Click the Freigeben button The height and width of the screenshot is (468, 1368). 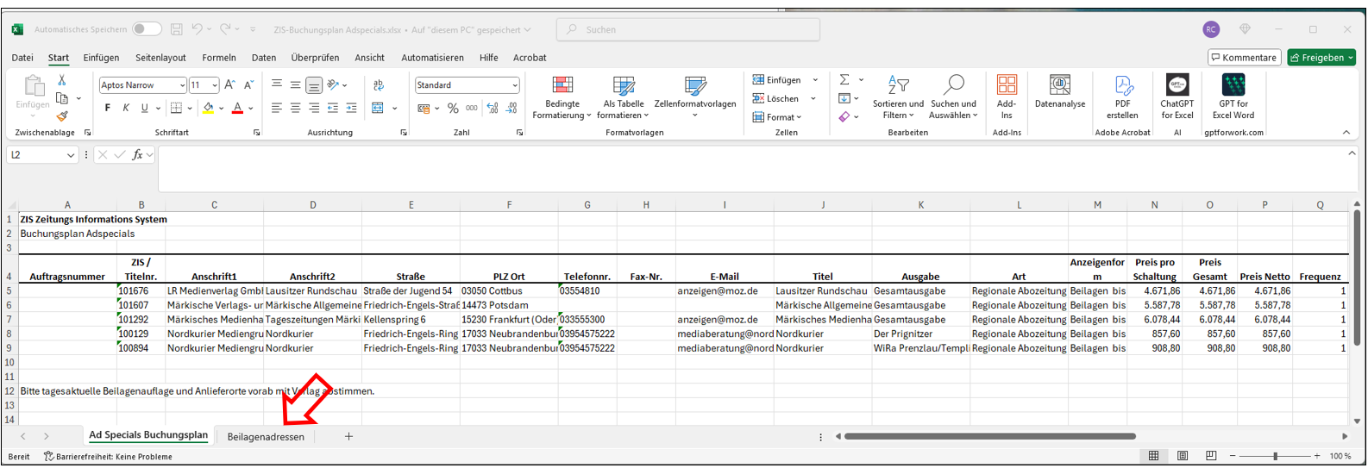[x=1316, y=58]
